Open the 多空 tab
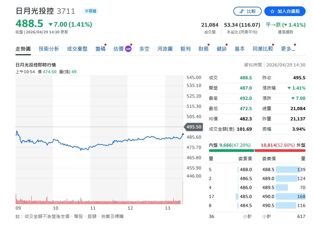313x226 pixels. tap(144, 49)
